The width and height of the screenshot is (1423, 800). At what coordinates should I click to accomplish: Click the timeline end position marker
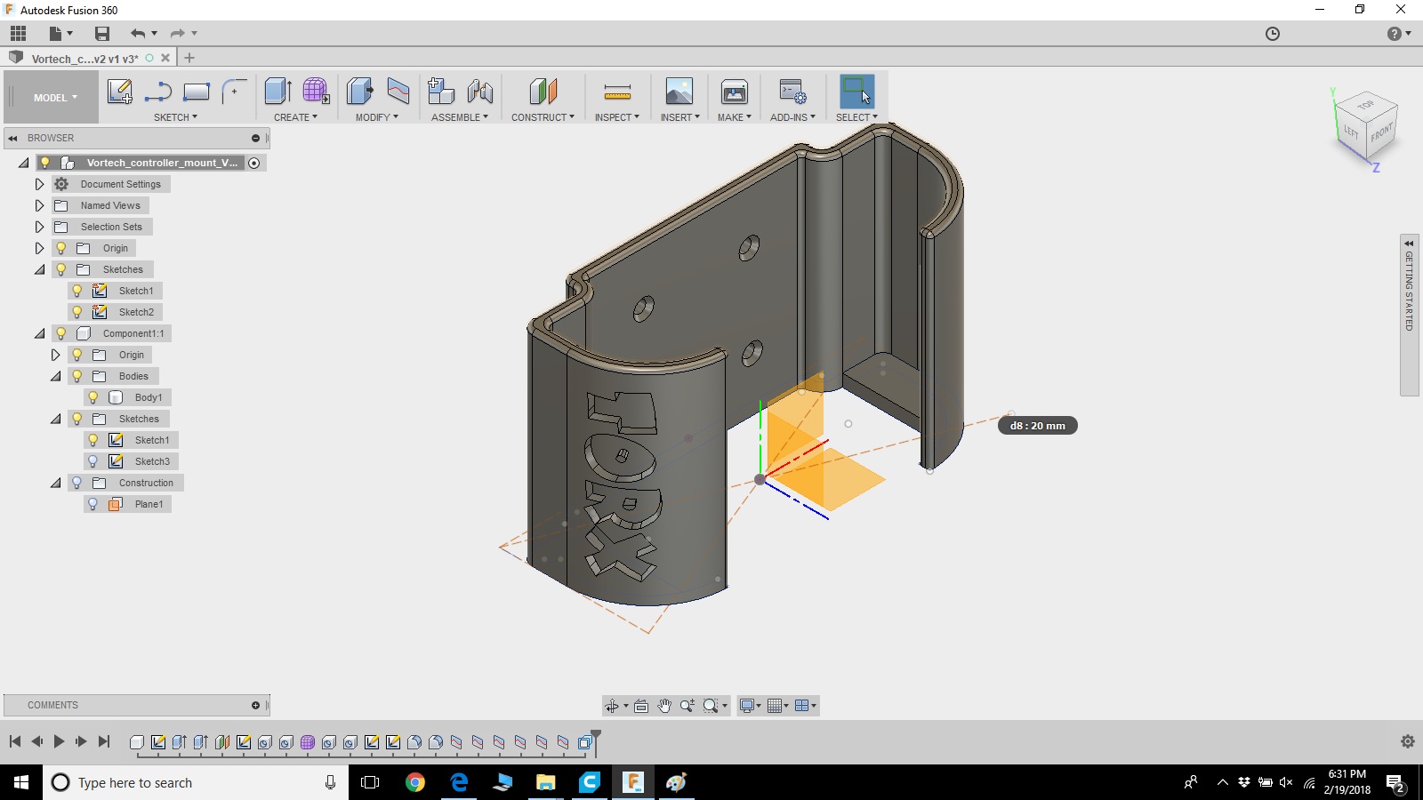pos(596,742)
